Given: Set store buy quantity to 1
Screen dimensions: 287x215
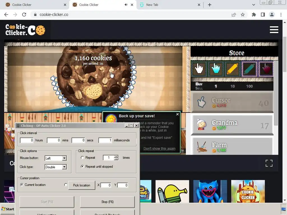Looking at the screenshot, I should [x=216, y=86].
